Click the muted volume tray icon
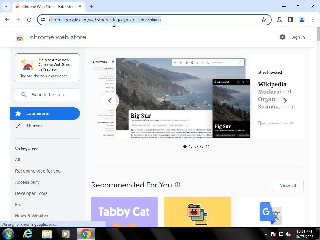The width and height of the screenshot is (320, 240). point(288,234)
